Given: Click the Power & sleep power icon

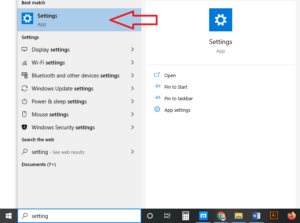Looking at the screenshot, I should 24,101.
